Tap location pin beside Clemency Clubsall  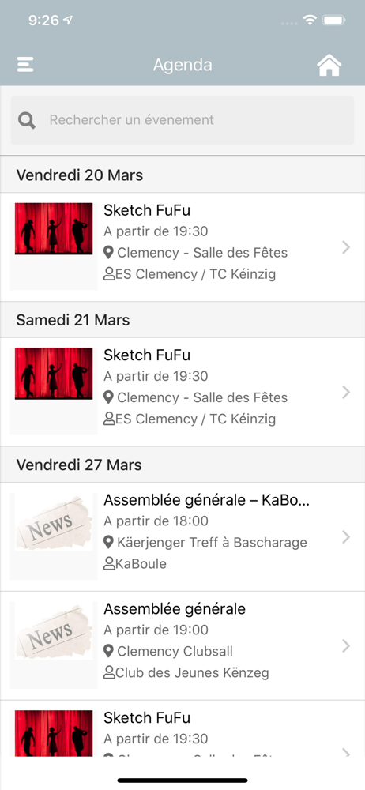(x=108, y=651)
